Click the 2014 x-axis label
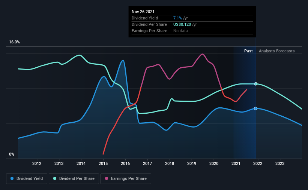Image resolution: width=308 pixels, height=190 pixels. [81, 163]
